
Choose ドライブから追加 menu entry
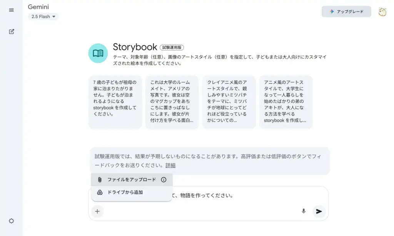coord(132,192)
